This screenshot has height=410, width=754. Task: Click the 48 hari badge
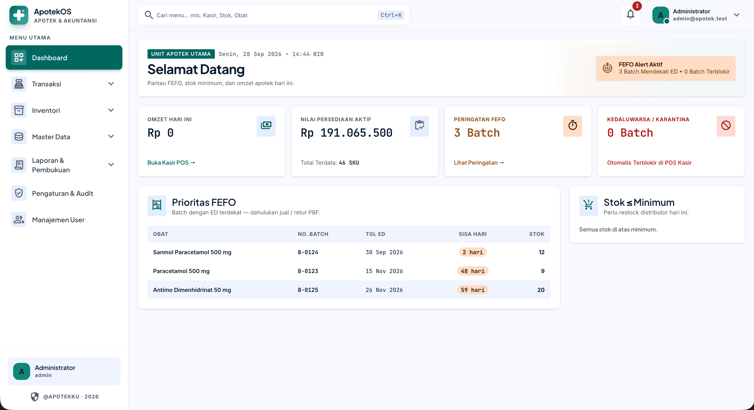pyautogui.click(x=472, y=271)
